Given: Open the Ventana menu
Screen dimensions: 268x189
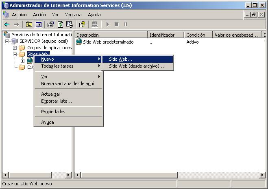Looking at the screenshot, I should [x=73, y=15].
